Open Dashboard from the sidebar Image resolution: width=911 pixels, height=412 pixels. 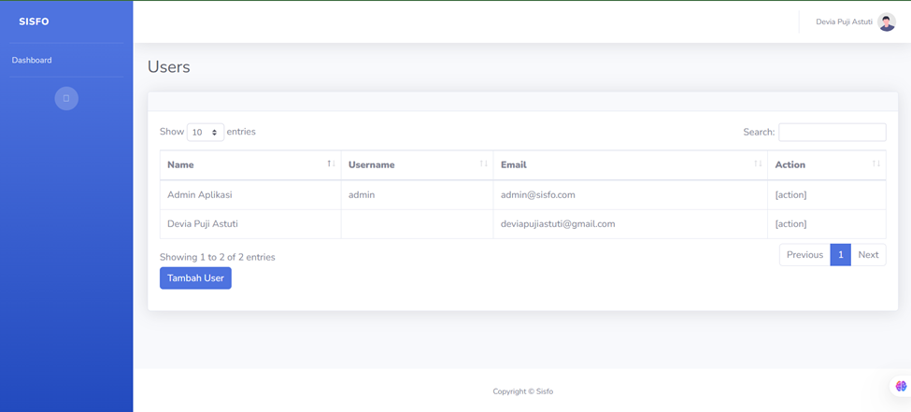pos(32,60)
